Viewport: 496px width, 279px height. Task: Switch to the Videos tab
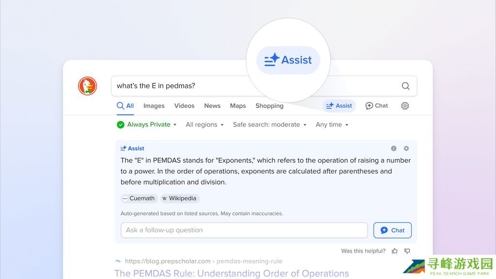[x=184, y=106]
